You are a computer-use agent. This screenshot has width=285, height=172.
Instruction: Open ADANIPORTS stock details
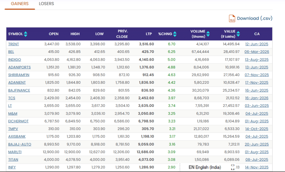click(x=19, y=67)
